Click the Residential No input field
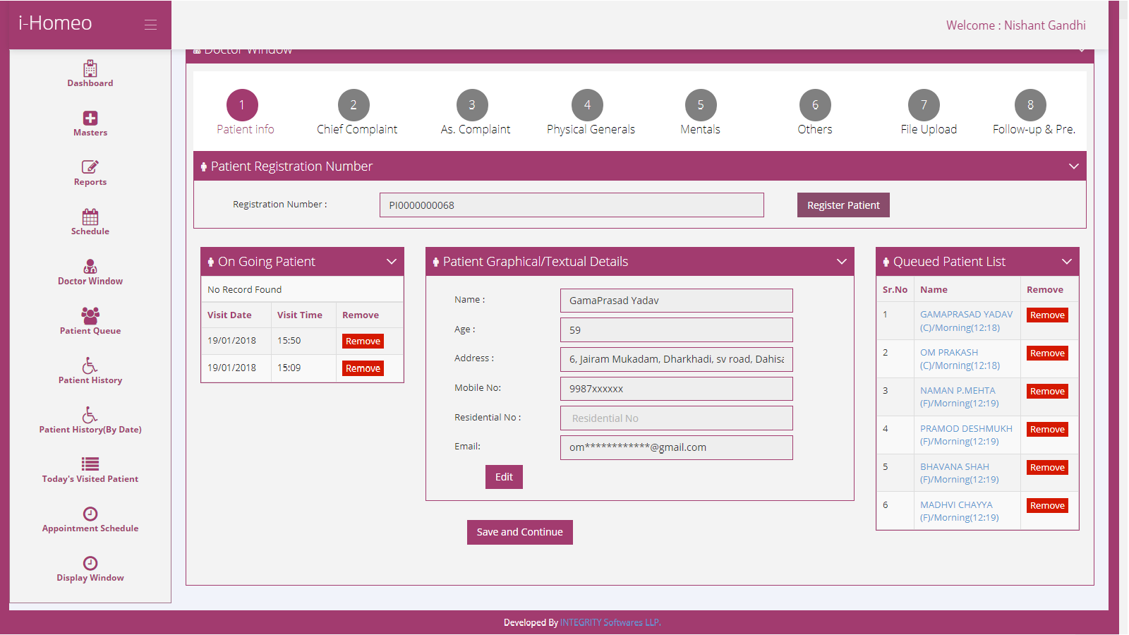 click(x=676, y=418)
